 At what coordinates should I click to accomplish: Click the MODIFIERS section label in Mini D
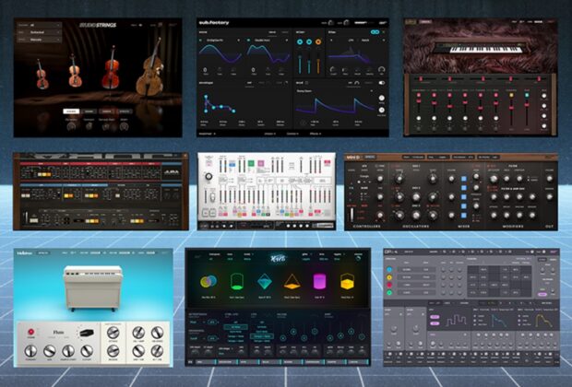513,227
